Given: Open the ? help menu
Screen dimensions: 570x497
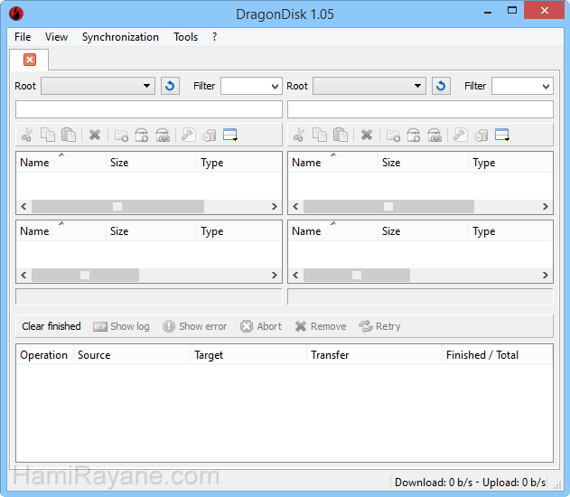Looking at the screenshot, I should [214, 37].
